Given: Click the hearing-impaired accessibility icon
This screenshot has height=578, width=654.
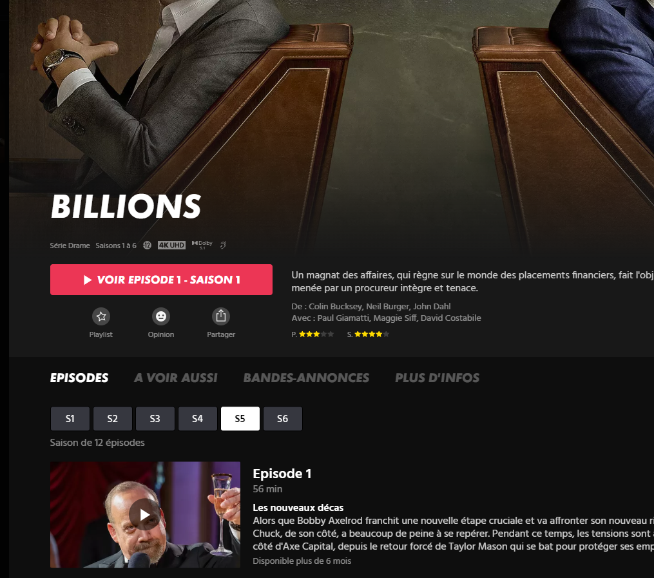Looking at the screenshot, I should pyautogui.click(x=224, y=245).
